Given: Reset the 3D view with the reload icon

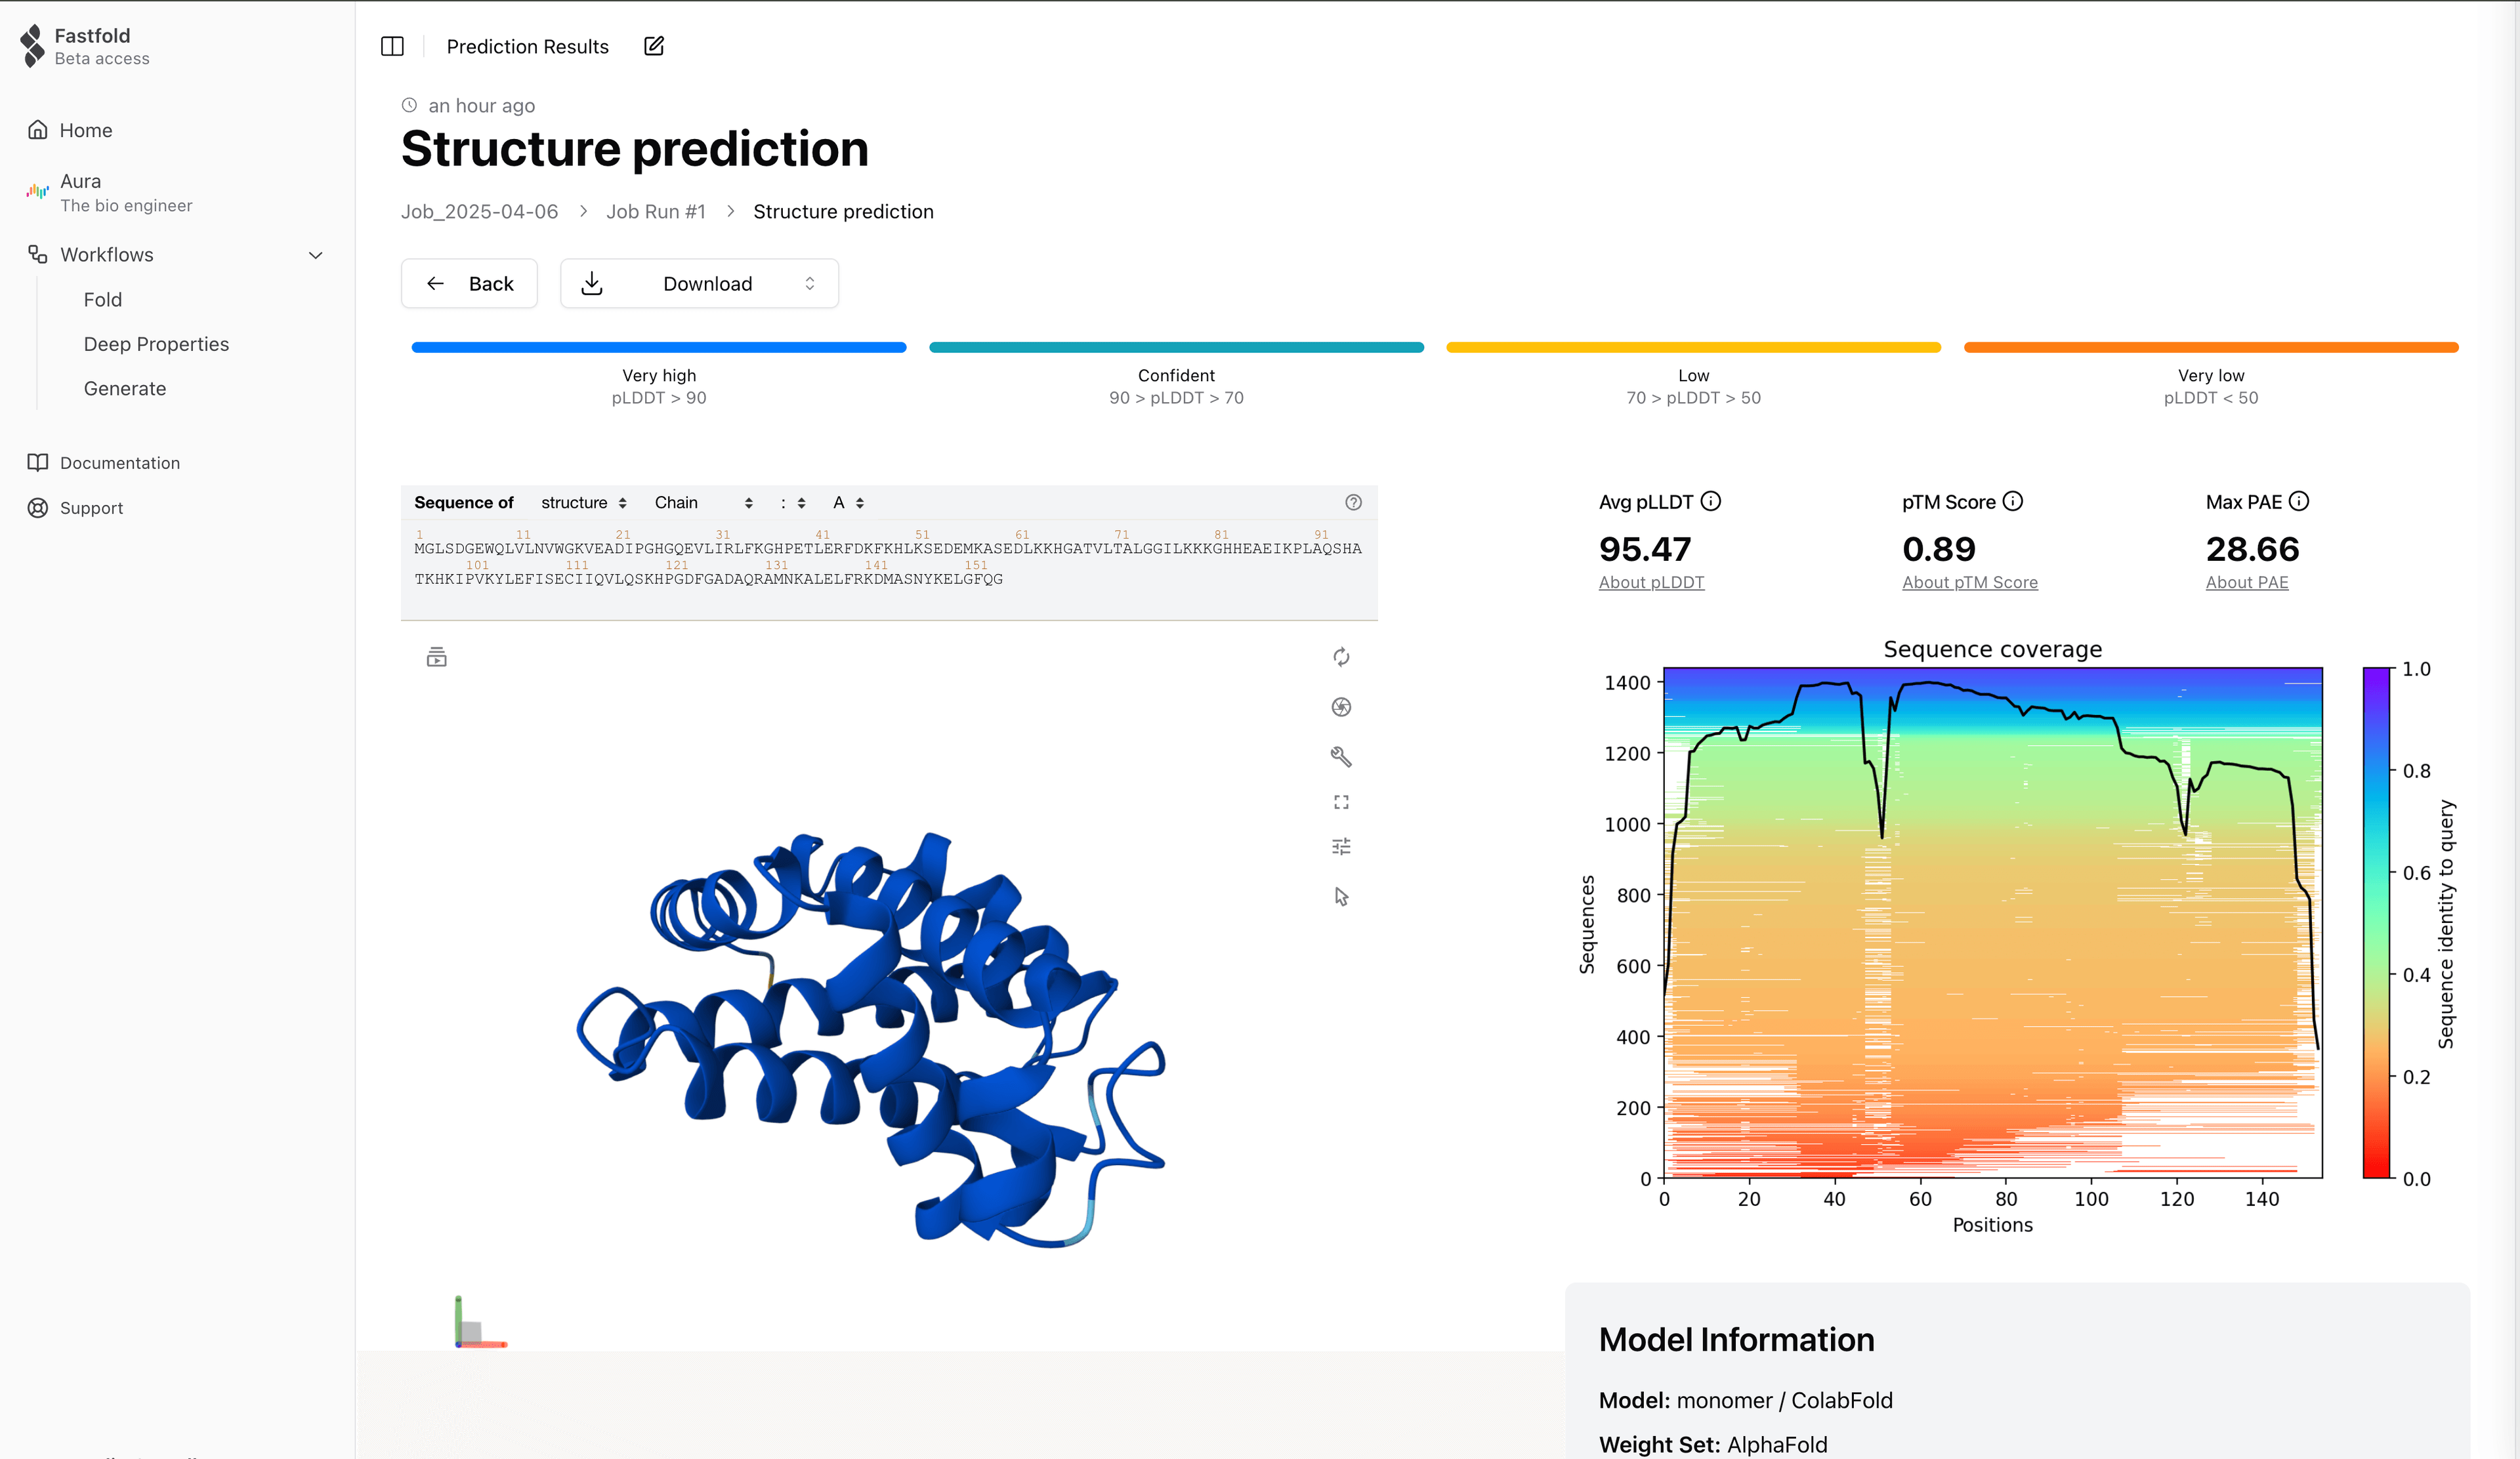Looking at the screenshot, I should pos(1342,657).
